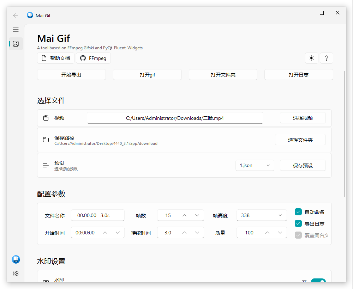Viewport: 353px width, 289px height.
Task: Click the back arrow in title bar
Action: (x=15, y=16)
